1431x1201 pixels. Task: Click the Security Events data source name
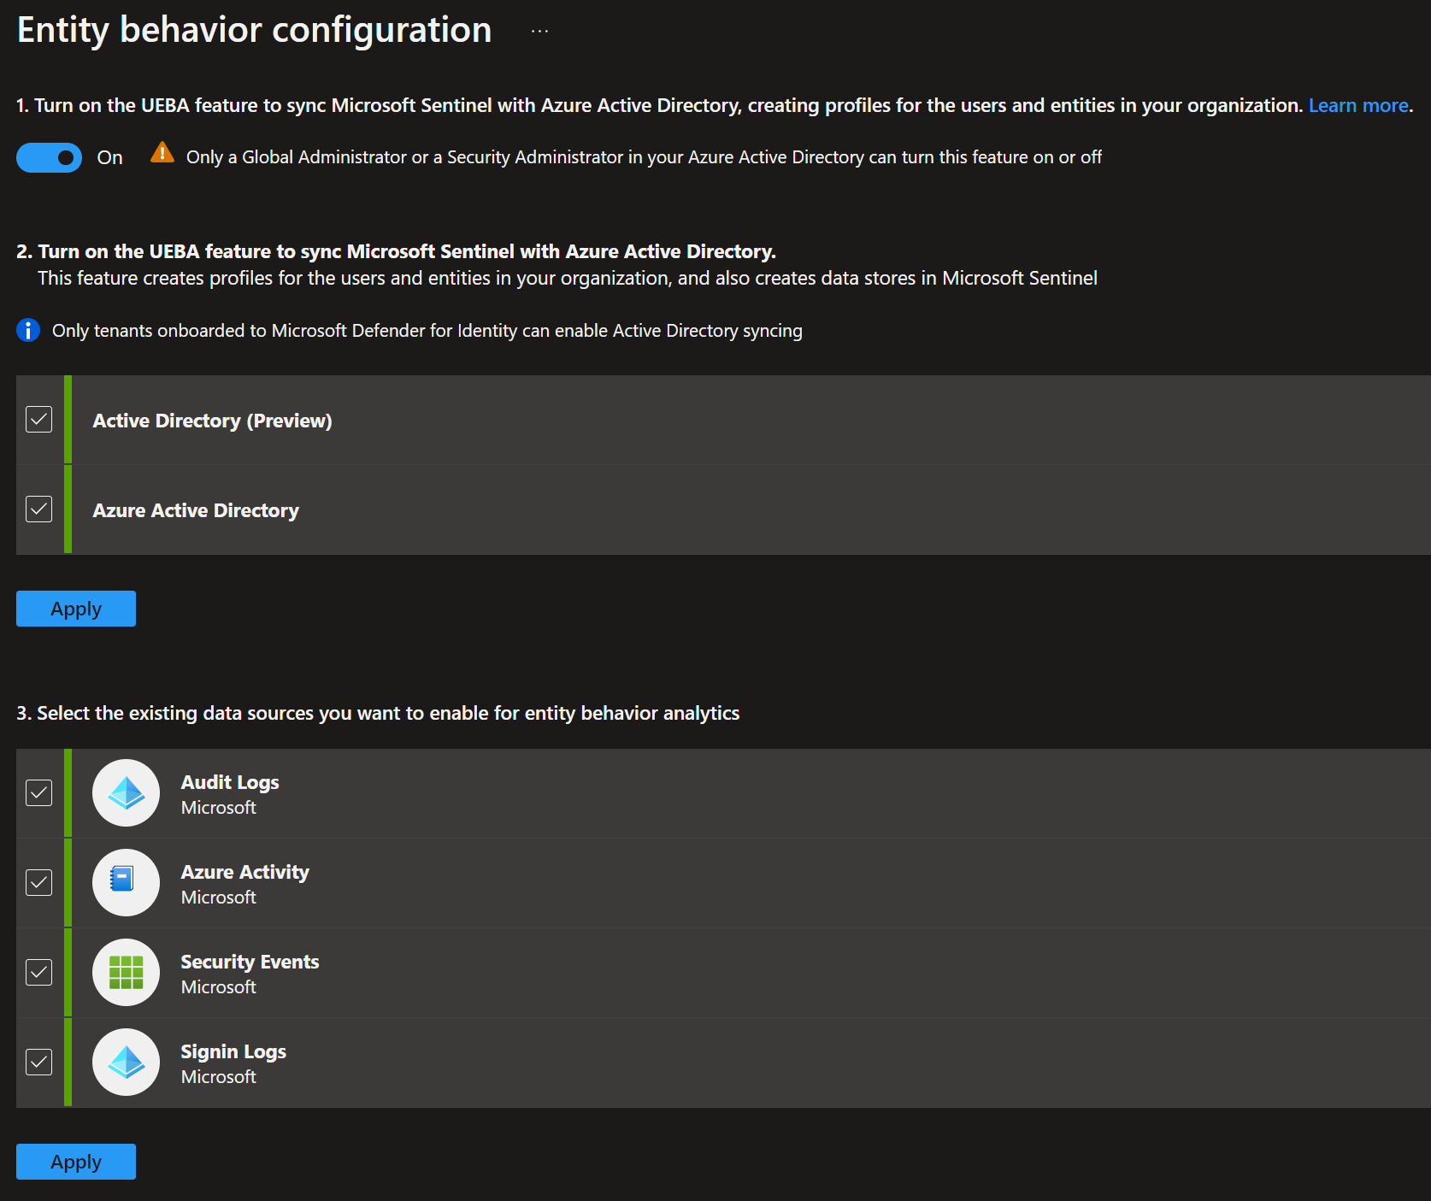point(250,962)
